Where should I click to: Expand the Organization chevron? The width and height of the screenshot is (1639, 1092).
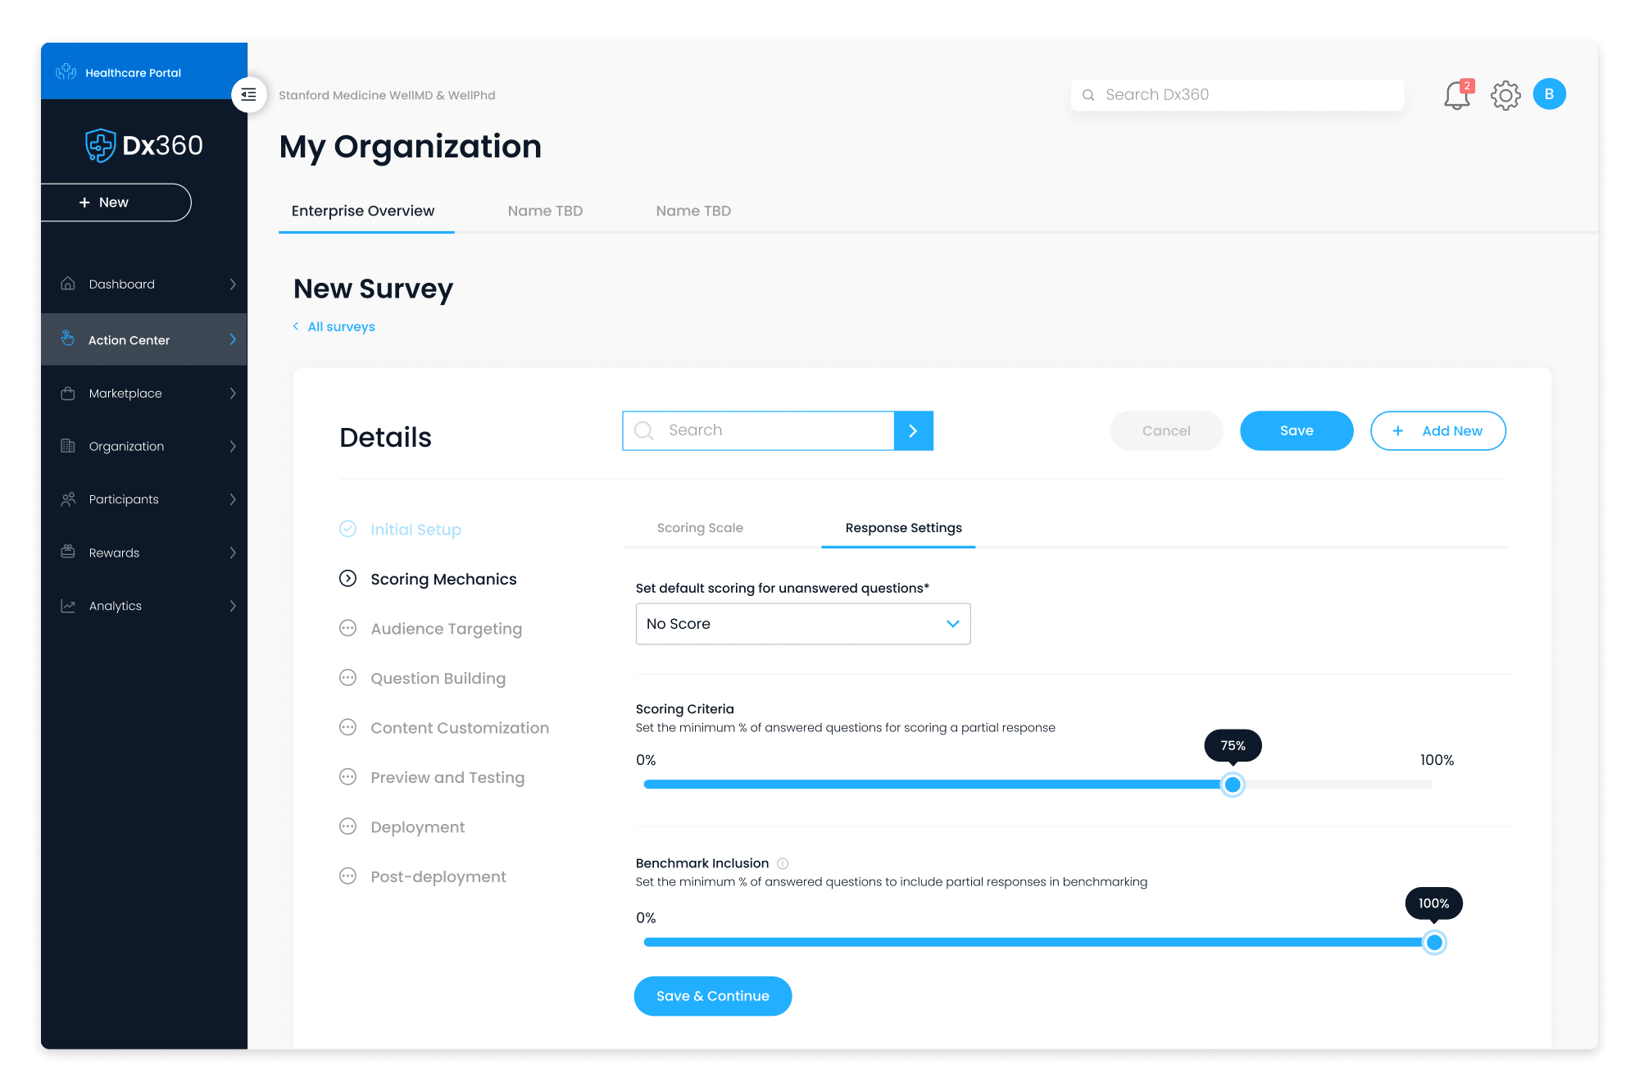click(x=233, y=446)
